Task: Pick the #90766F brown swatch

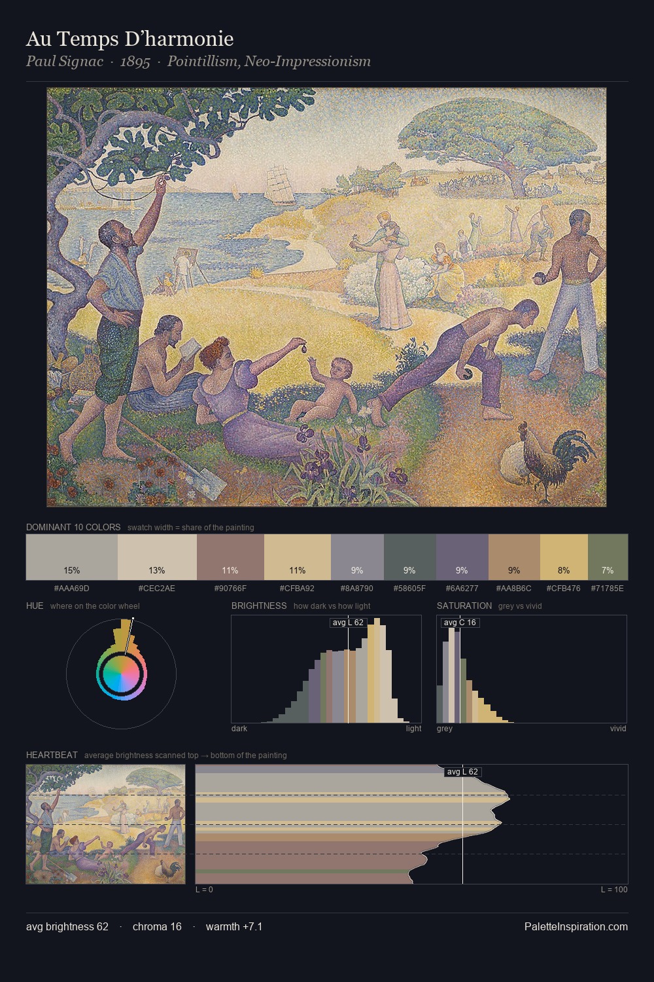Action: click(x=230, y=557)
